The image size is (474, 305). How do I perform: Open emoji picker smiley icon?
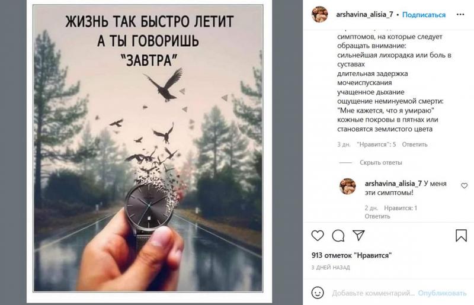[318, 293]
